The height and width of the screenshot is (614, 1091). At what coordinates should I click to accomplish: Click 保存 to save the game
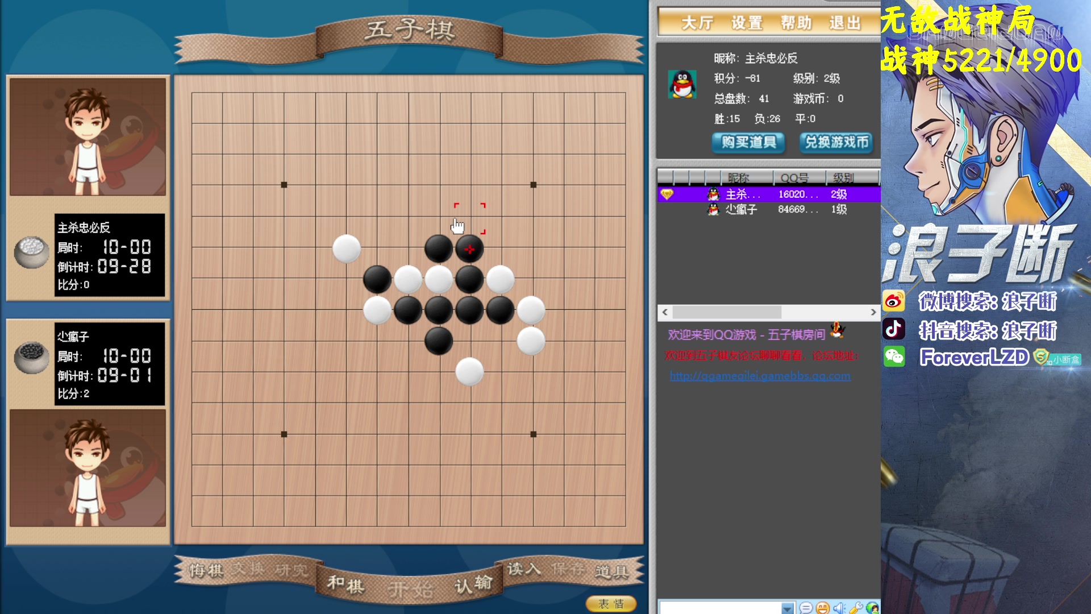tap(568, 568)
